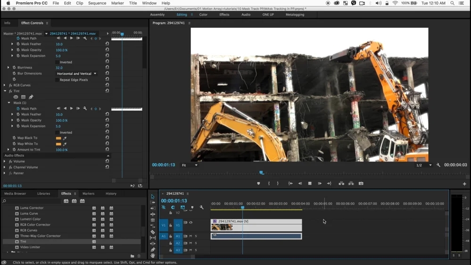471x265 pixels.
Task: Open button editor plus icon
Action: point(464,183)
